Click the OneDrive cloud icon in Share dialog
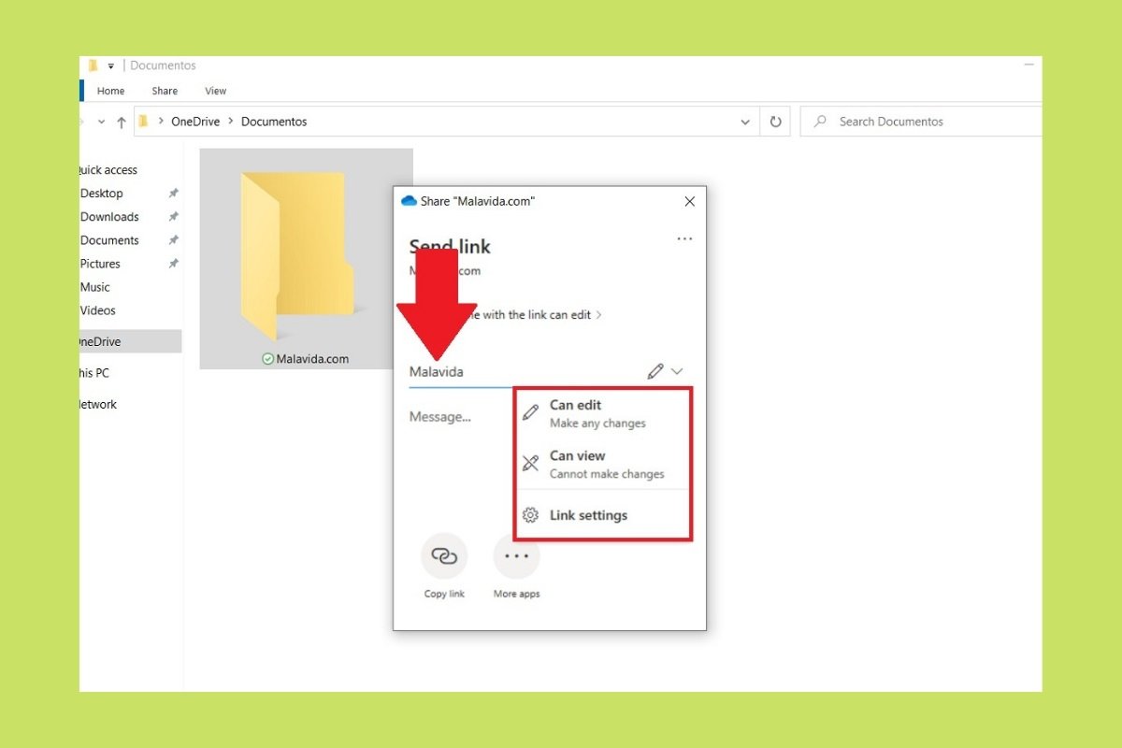 [x=409, y=201]
